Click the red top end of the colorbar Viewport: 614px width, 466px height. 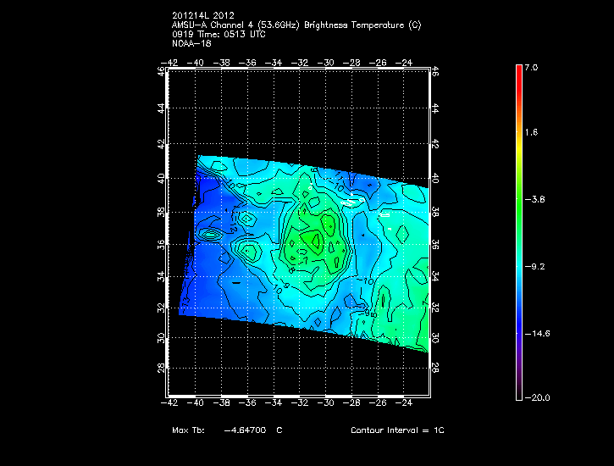pyautogui.click(x=518, y=71)
